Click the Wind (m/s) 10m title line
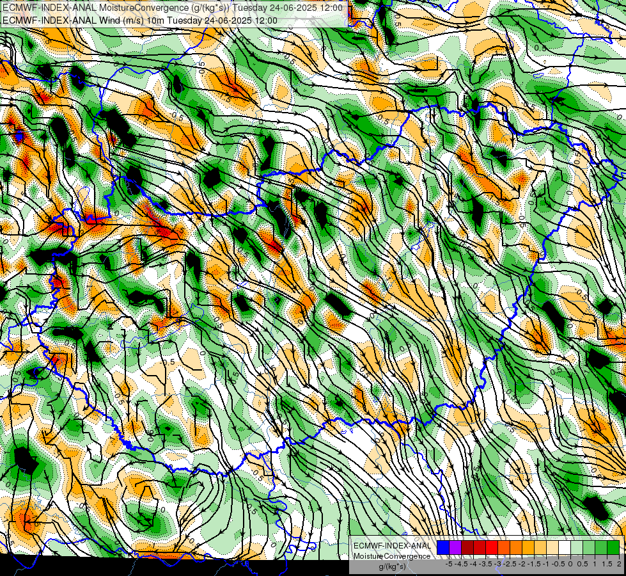 pyautogui.click(x=140, y=20)
